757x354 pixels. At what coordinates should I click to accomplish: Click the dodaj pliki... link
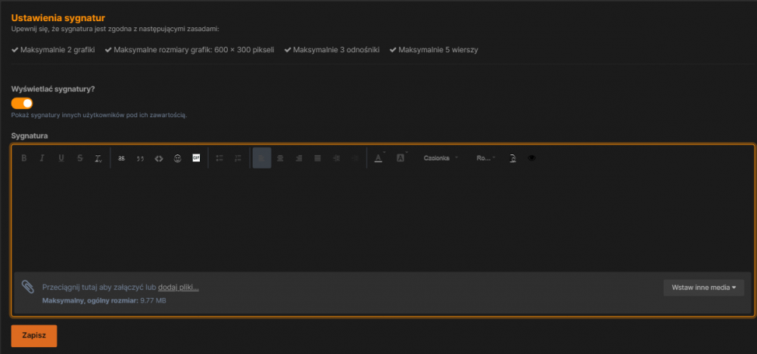tap(178, 287)
